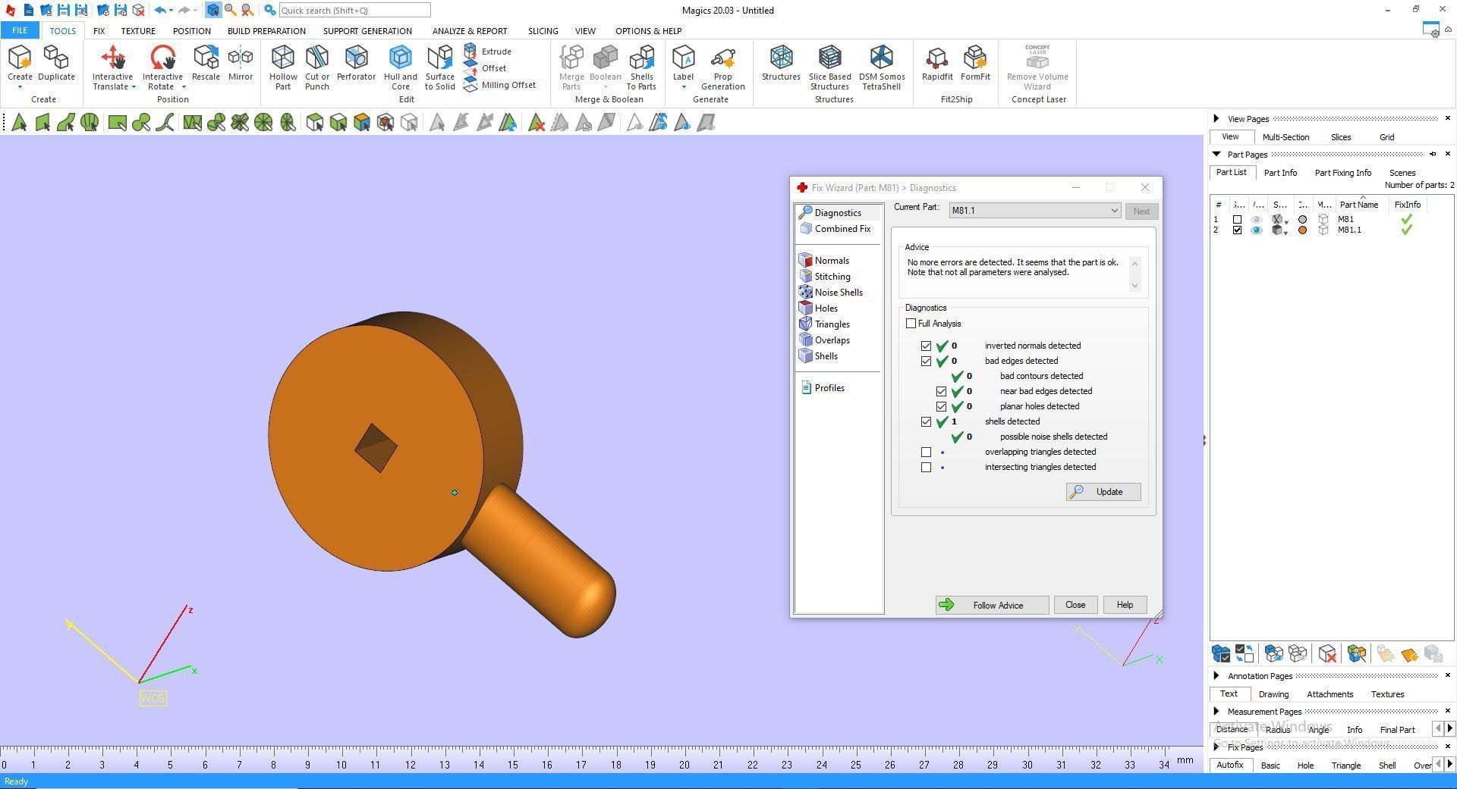Go to Noise Shells in Fix Wizard

(x=831, y=293)
